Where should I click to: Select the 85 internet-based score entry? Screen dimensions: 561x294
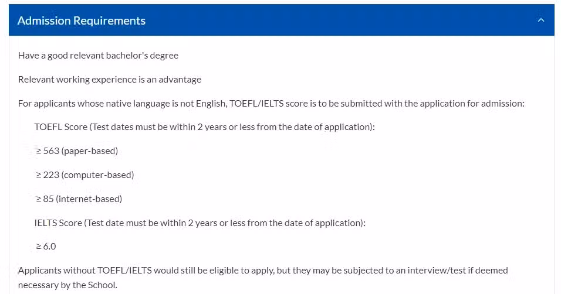79,199
